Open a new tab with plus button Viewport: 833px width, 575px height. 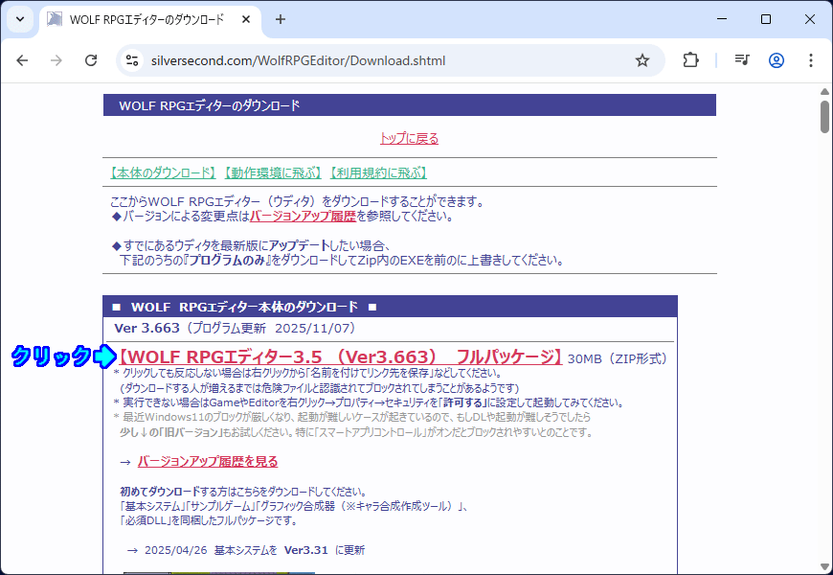(x=281, y=19)
